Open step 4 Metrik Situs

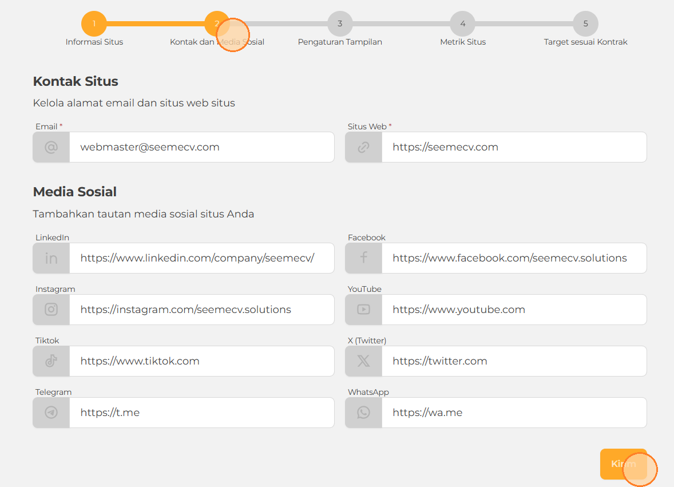[x=462, y=24]
